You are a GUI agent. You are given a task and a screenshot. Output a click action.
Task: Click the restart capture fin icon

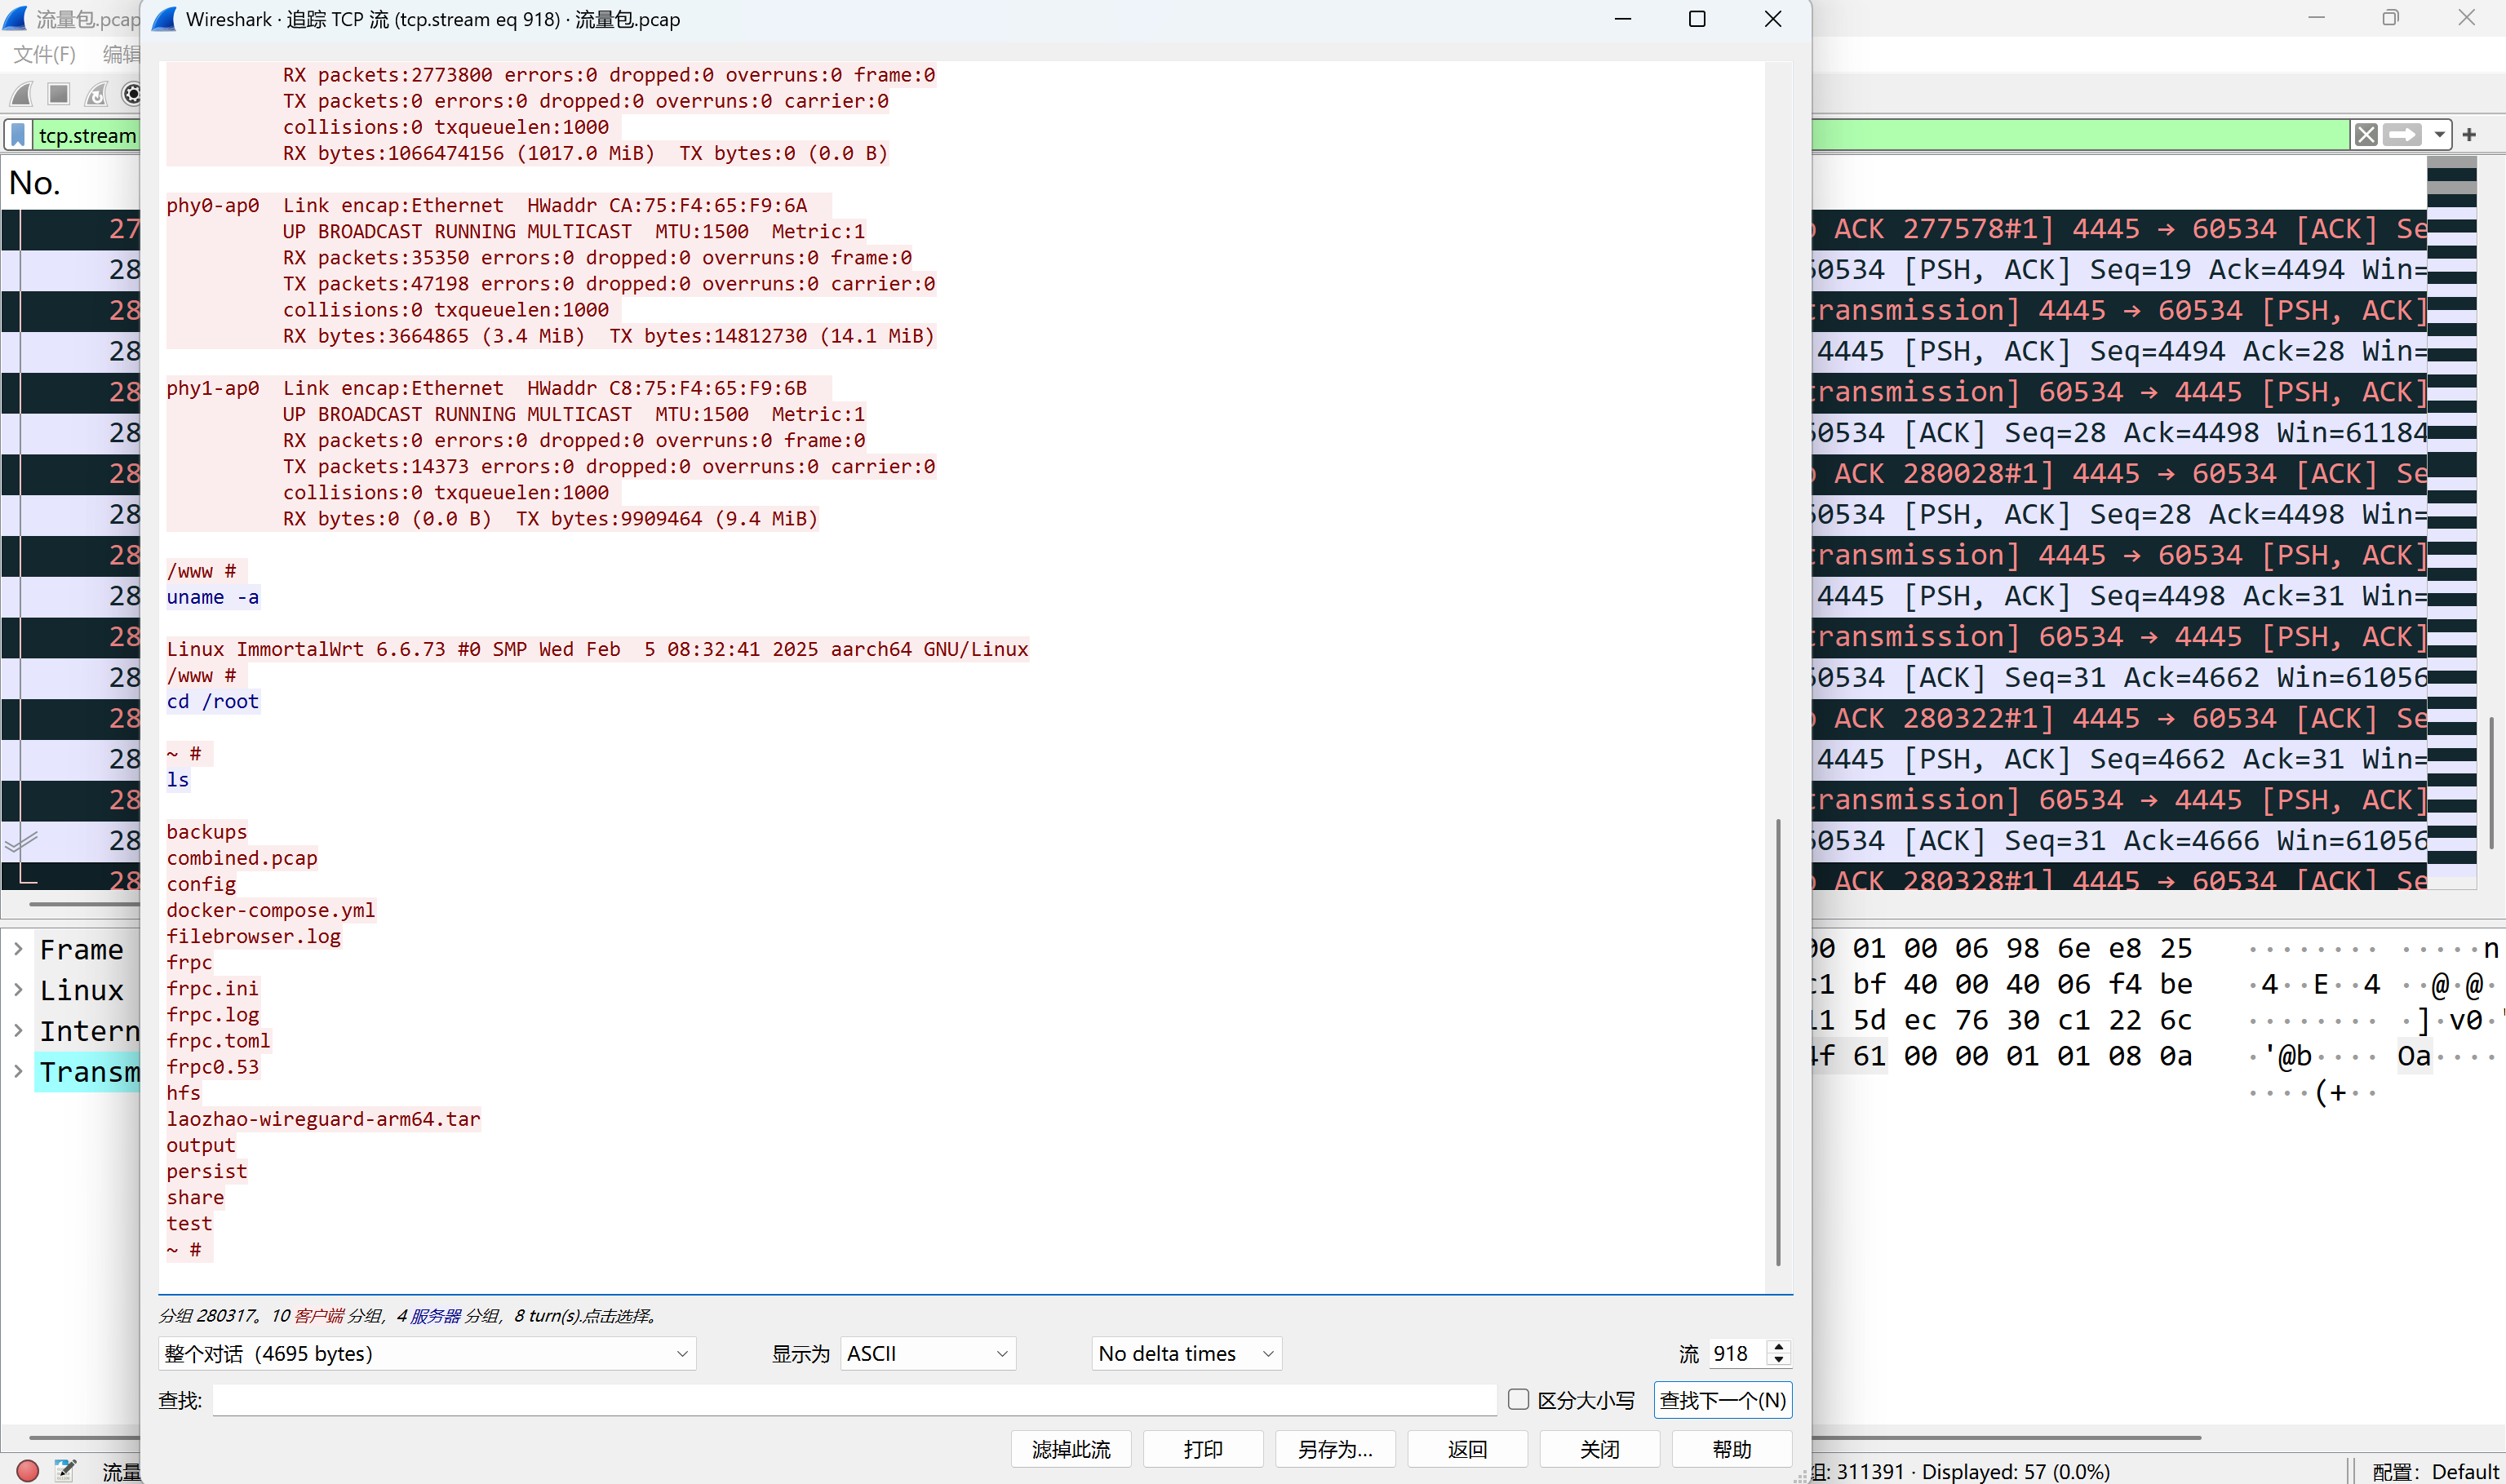click(x=96, y=94)
